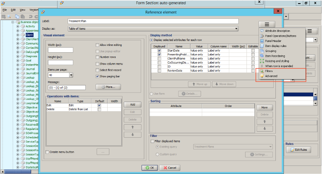
Task: Open Items per page dropdown
Action: pos(71,75)
